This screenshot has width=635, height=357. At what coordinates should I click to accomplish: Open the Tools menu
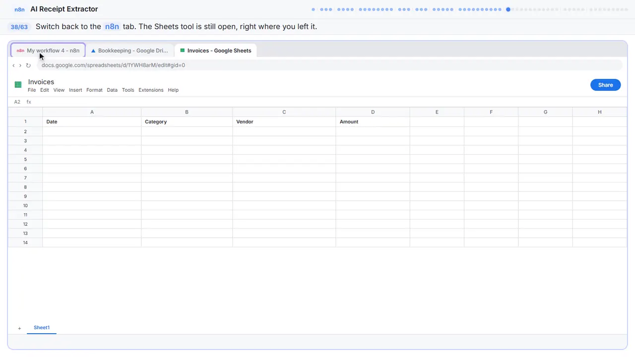point(128,90)
